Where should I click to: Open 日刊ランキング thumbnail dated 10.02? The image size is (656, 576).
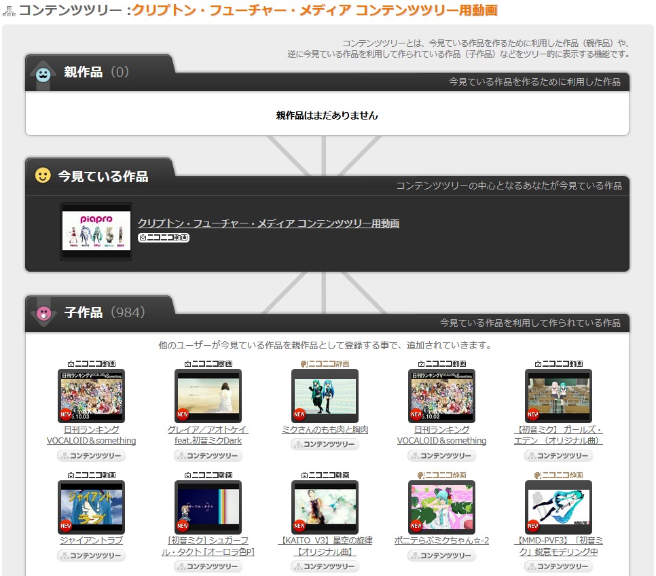(441, 395)
